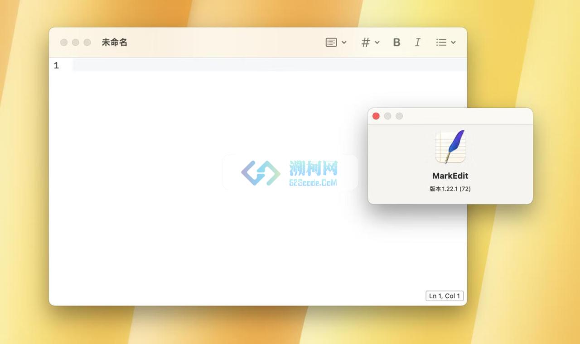Viewport: 580px width, 344px height.
Task: Expand the table of contents dropdown chevron
Action: coord(344,43)
